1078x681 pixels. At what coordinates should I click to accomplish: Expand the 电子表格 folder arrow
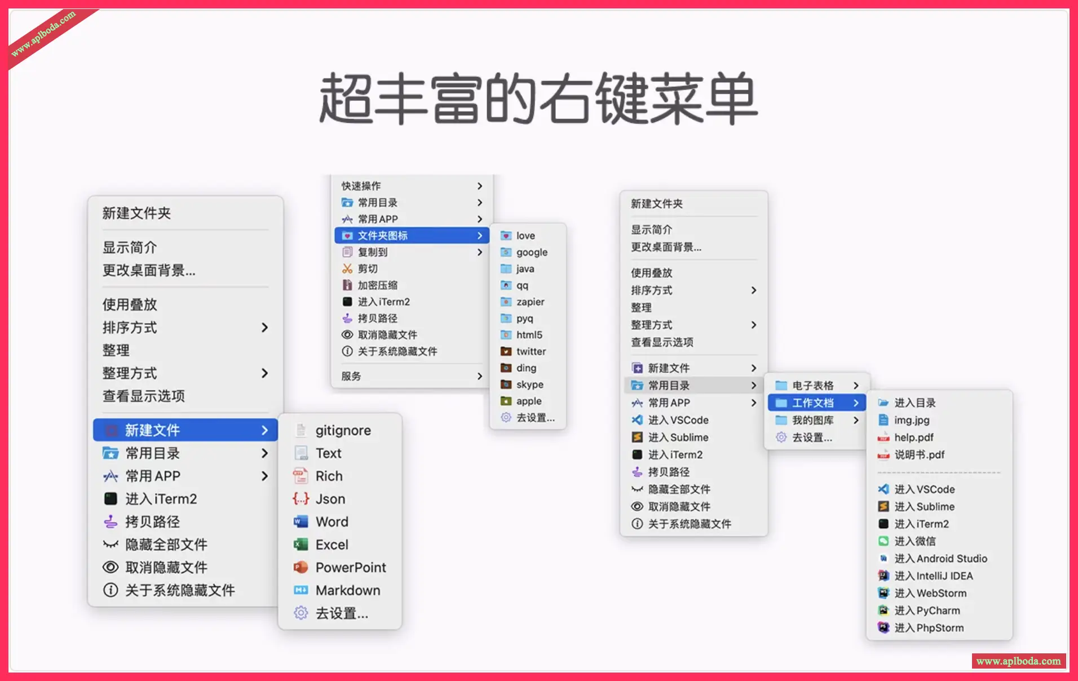[x=856, y=386]
